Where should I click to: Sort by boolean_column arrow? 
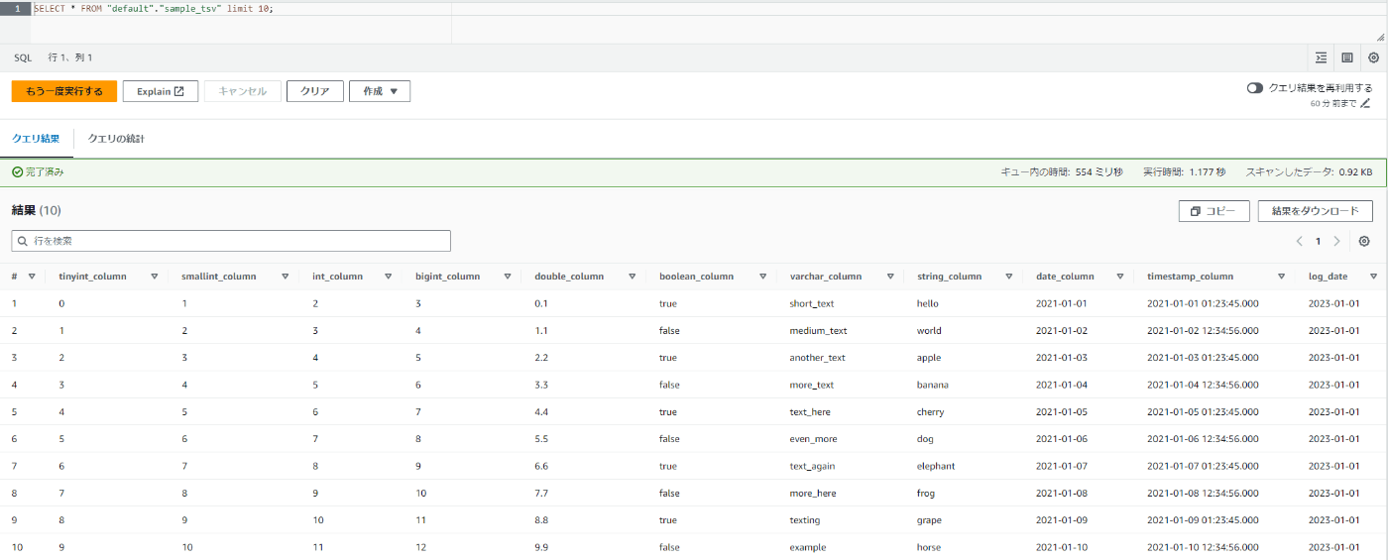762,277
